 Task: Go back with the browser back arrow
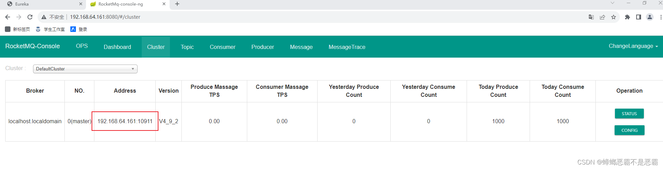pos(8,17)
